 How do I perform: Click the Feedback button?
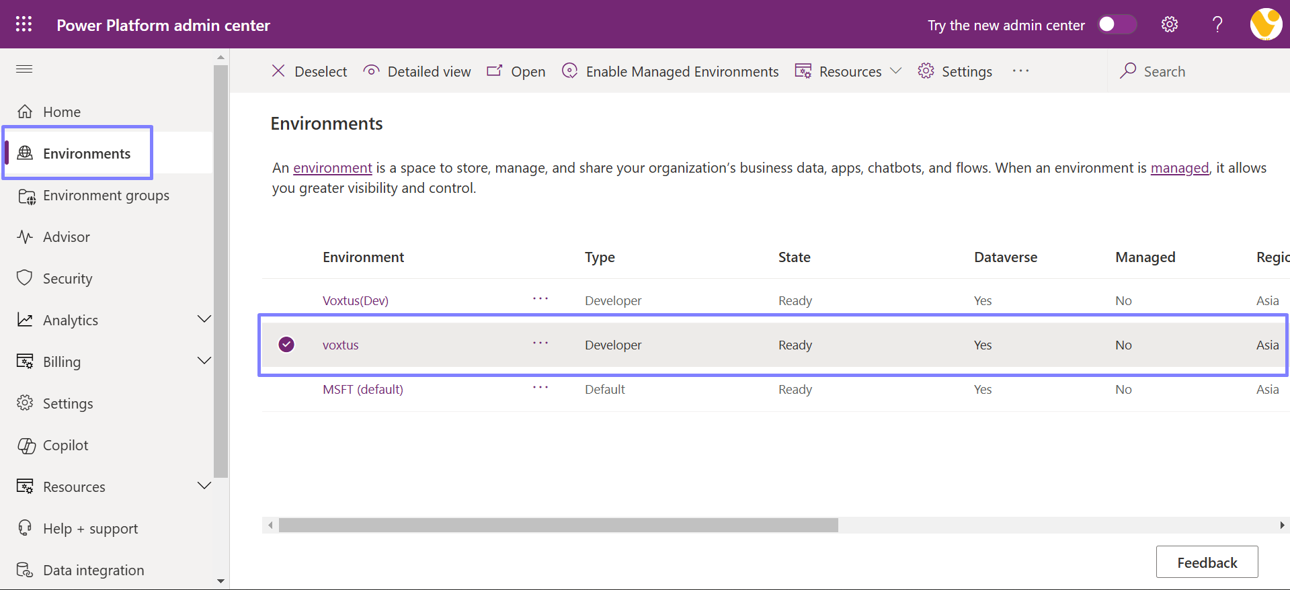click(x=1207, y=562)
